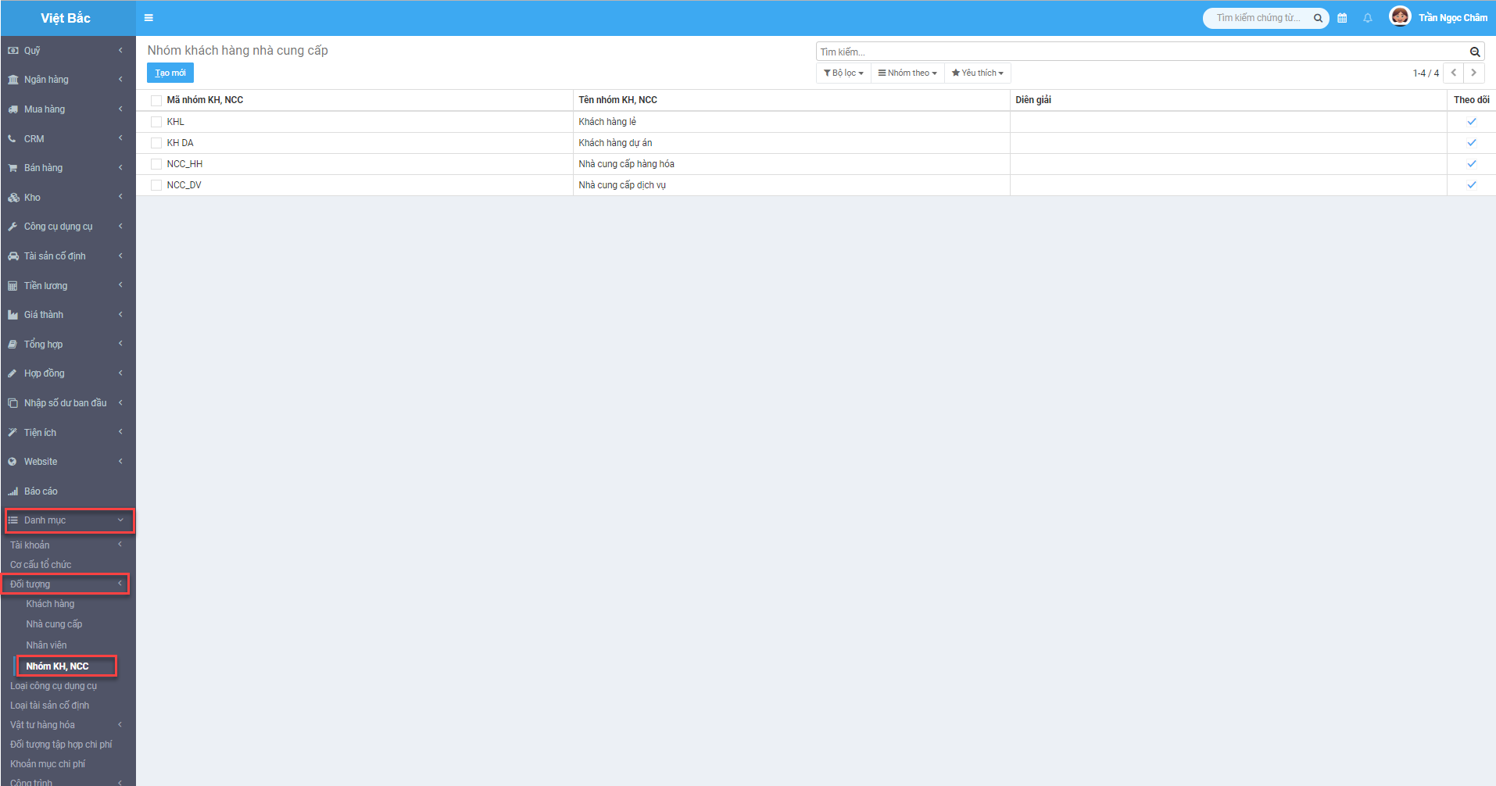Screen dimensions: 1496x786
Task: Open Khoản mục chi phí item
Action: tap(48, 764)
